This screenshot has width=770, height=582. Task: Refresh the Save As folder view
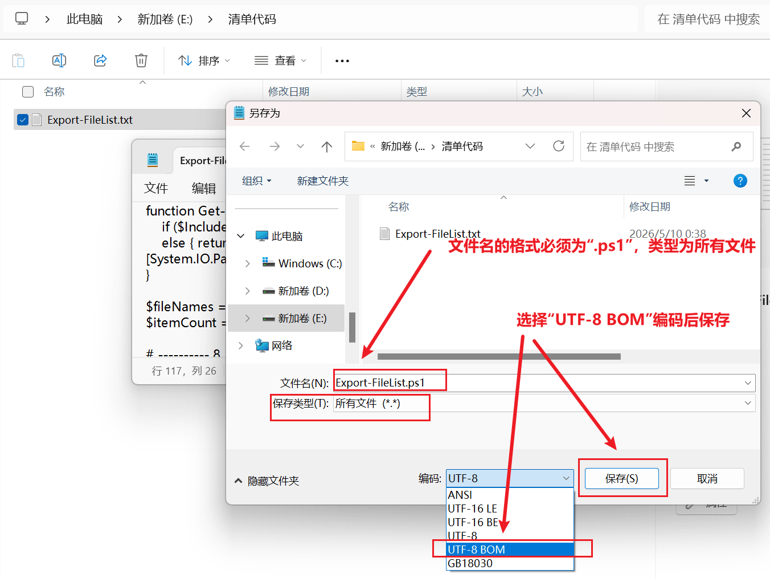pos(559,146)
